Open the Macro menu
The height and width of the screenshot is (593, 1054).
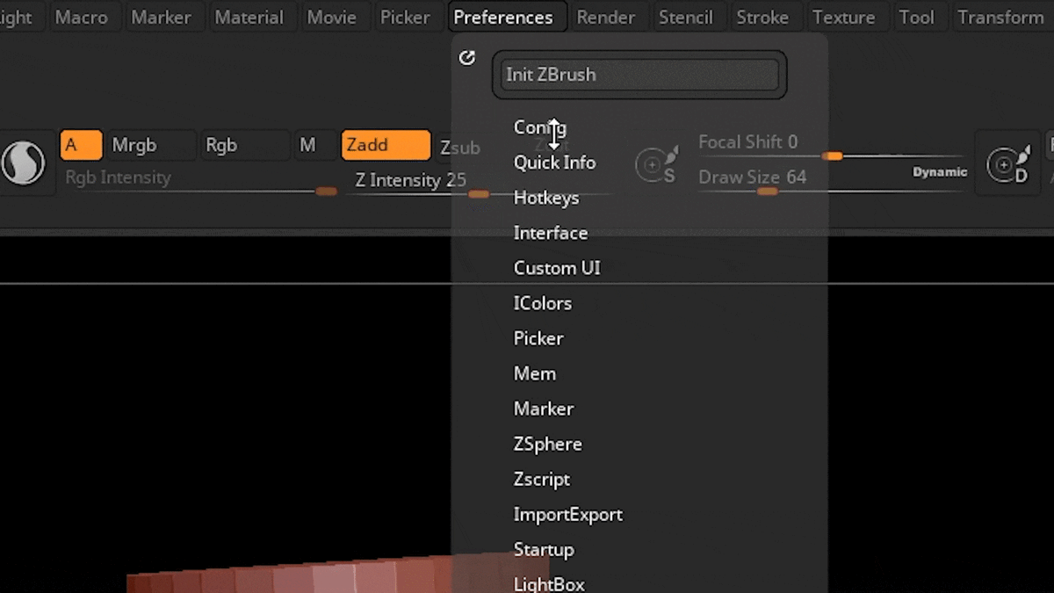pos(81,17)
